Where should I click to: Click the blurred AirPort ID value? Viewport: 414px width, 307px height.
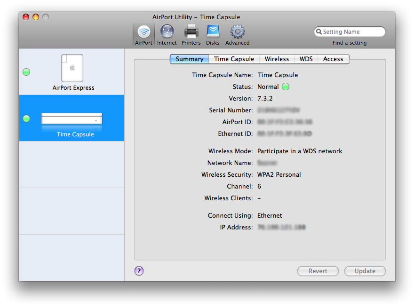coord(285,122)
